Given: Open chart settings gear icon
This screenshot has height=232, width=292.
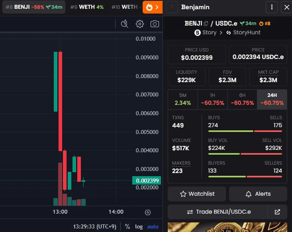Looking at the screenshot, I should pyautogui.click(x=140, y=24).
